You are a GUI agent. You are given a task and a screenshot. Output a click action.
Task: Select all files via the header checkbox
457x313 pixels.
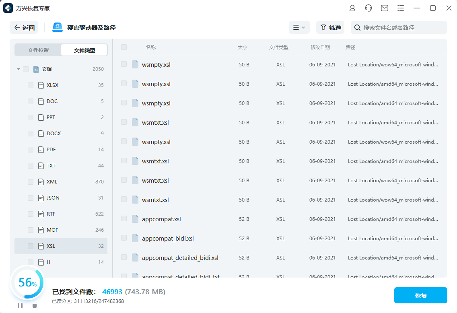pos(124,47)
